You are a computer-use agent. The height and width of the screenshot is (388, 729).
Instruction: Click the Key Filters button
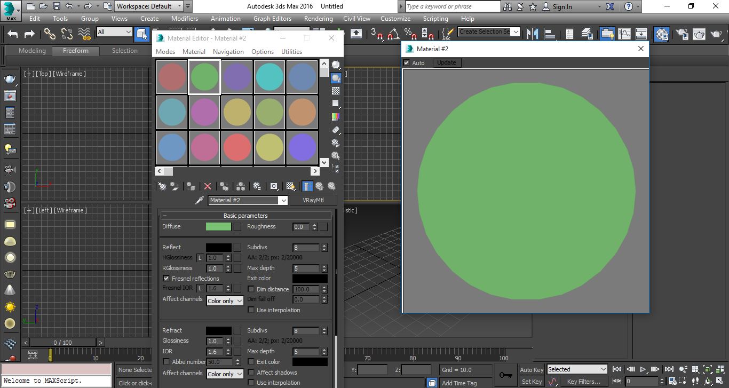click(584, 381)
